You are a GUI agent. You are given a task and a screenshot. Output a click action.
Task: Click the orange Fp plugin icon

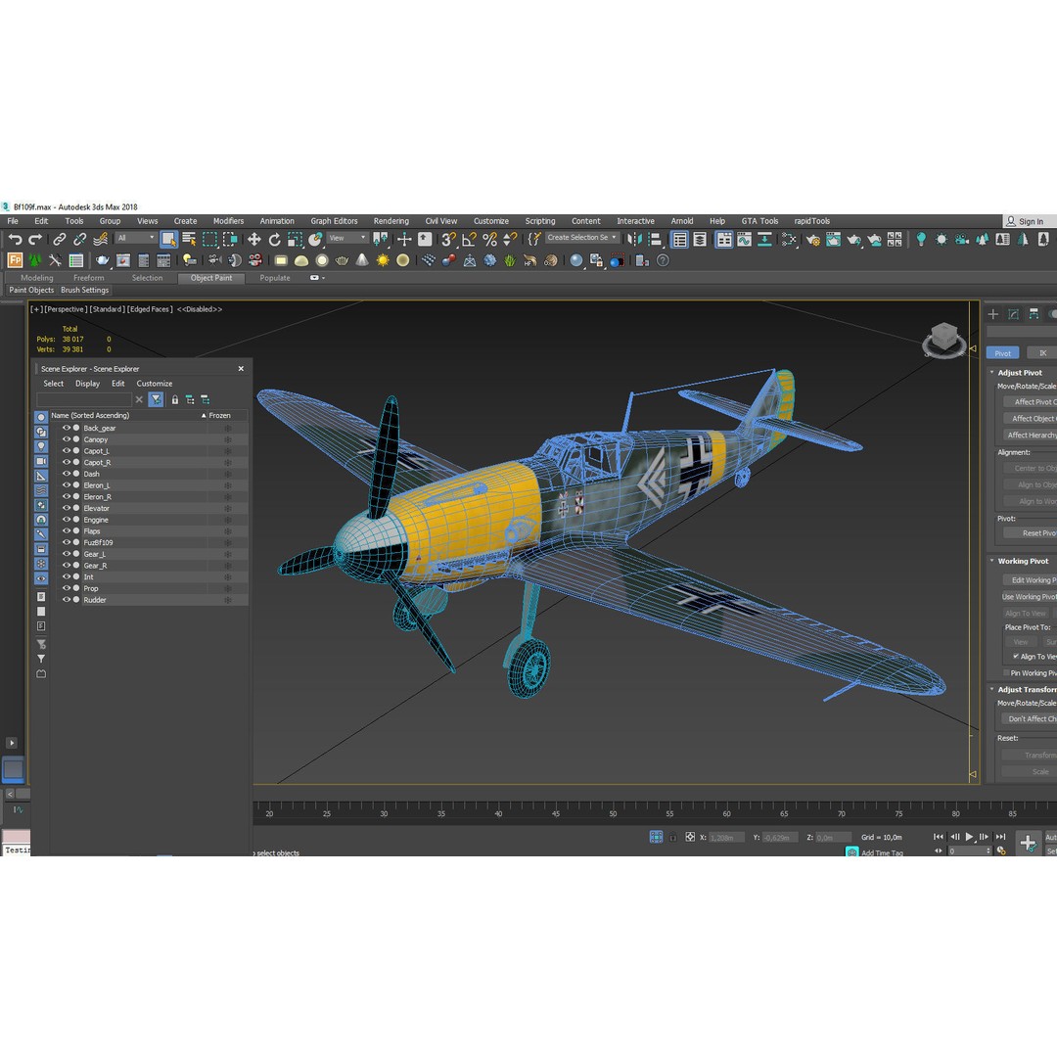[x=15, y=260]
